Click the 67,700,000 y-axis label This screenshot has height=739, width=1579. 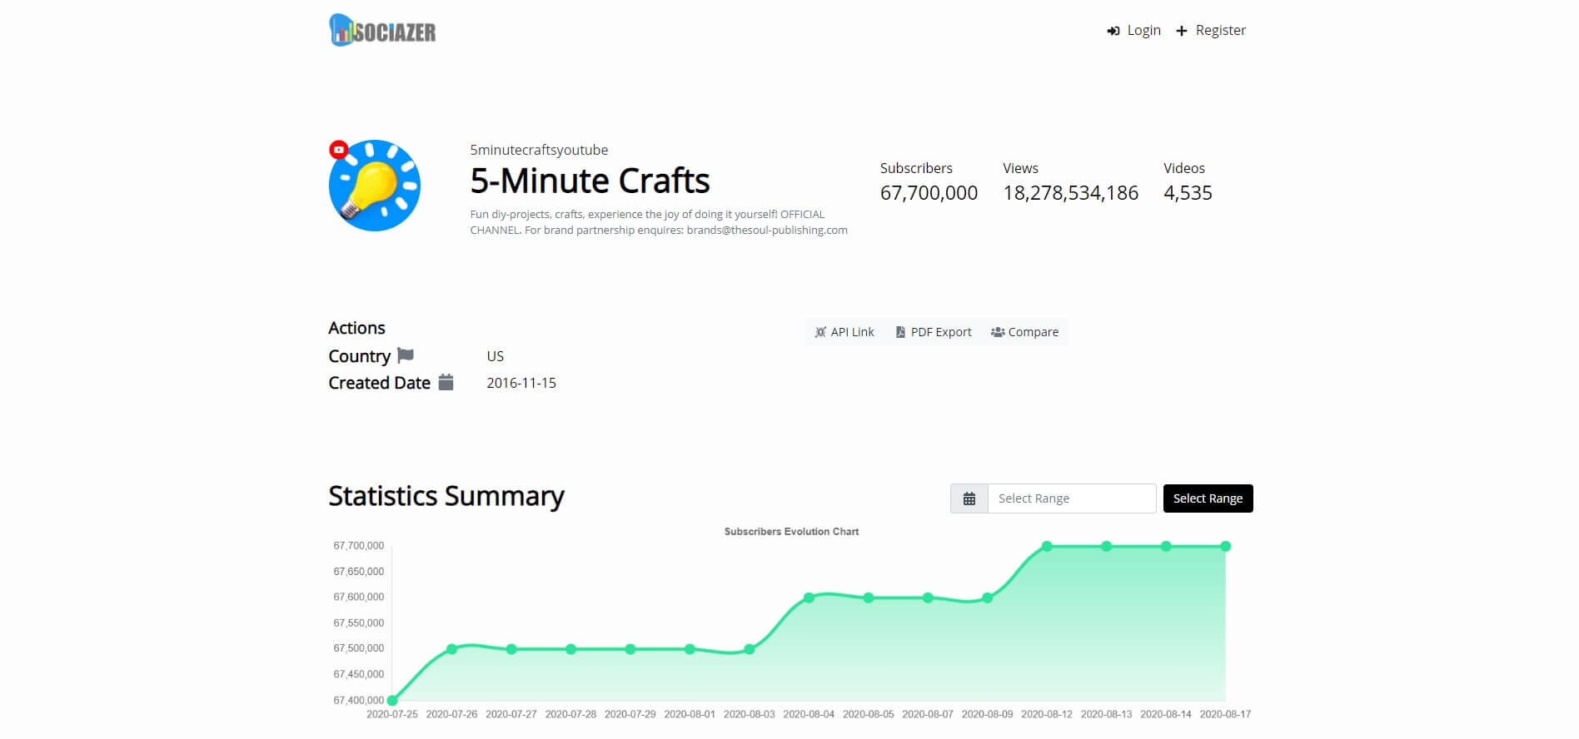pyautogui.click(x=359, y=546)
